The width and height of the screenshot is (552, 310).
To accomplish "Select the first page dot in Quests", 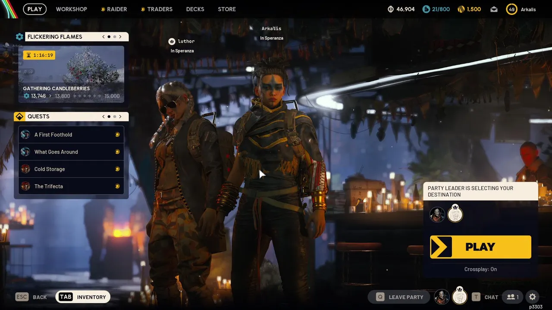I will tap(109, 117).
